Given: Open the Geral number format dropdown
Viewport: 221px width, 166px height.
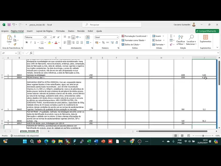Looking at the screenshot, I should [117, 37].
